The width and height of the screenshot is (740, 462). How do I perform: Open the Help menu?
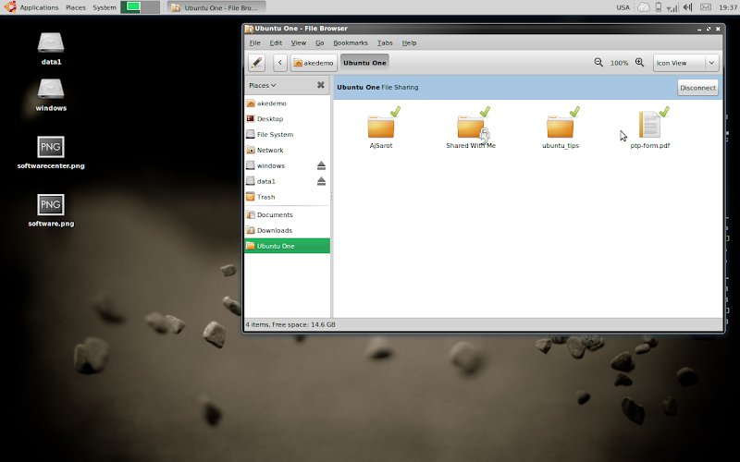[x=409, y=43]
